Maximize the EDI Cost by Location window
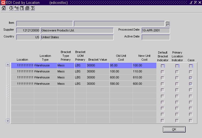 [195, 2]
